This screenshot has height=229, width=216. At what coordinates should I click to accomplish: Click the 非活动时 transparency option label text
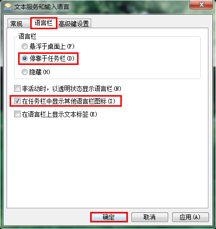pyautogui.click(x=71, y=89)
